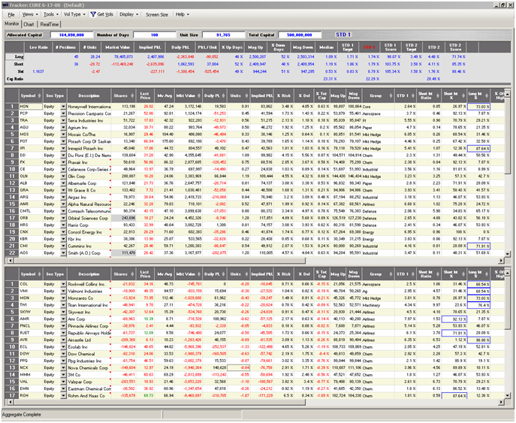The width and height of the screenshot is (516, 423).
Task: Click the Orbital Sciences shares cell
Action: [124, 218]
